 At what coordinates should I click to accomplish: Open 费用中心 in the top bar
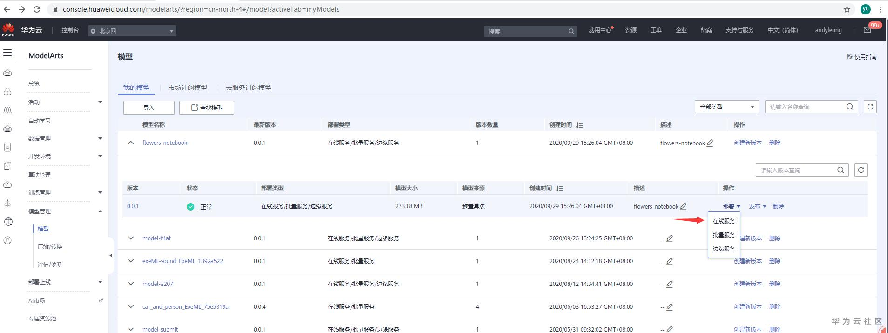click(600, 30)
